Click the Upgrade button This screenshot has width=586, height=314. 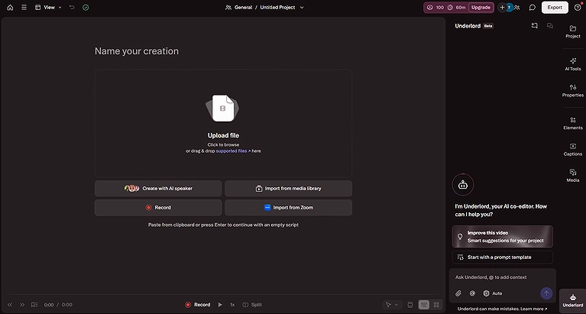[x=481, y=8]
